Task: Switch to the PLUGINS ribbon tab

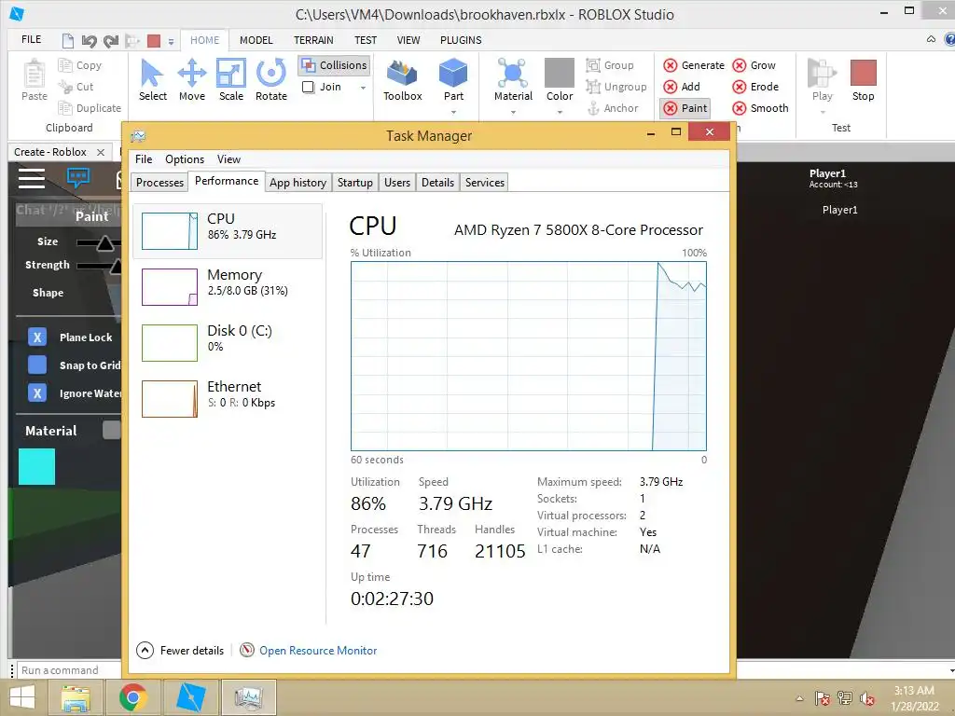Action: (461, 40)
